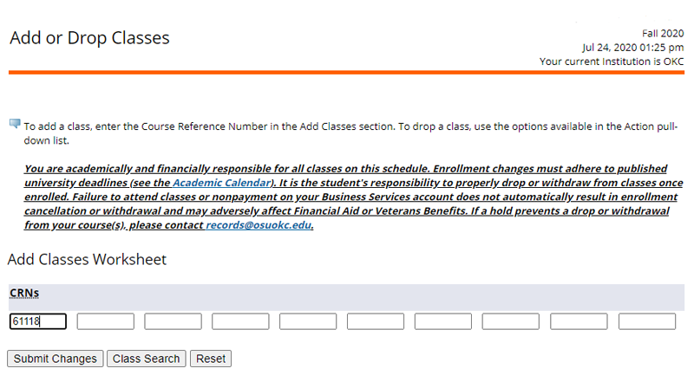
Task: Select the seventh CRN input box
Action: [x=443, y=321]
